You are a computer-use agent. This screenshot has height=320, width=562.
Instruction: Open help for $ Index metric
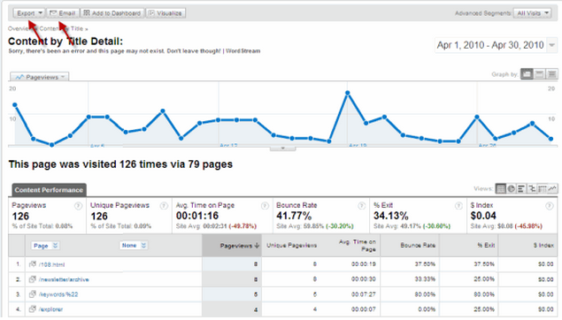point(549,206)
